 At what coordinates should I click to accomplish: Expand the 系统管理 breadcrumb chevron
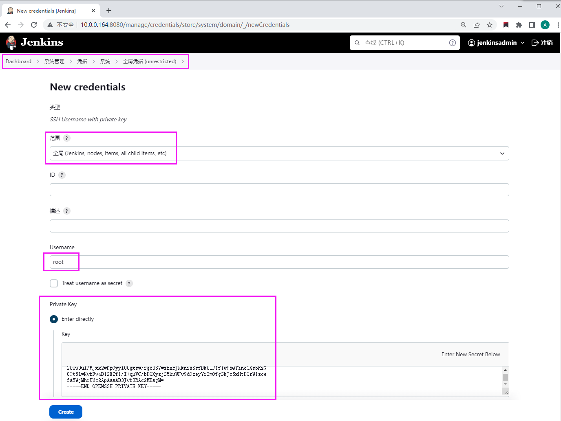click(x=71, y=61)
